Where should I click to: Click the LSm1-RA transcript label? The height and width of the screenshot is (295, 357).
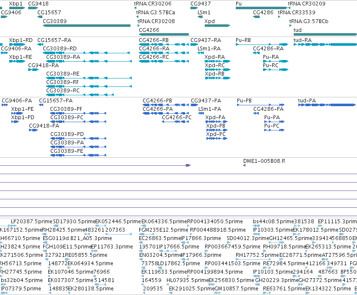tap(209, 49)
